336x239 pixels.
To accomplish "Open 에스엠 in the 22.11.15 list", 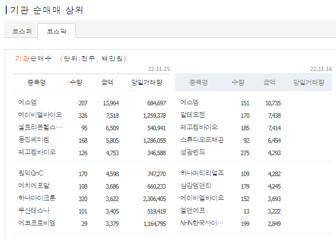I will click(27, 103).
